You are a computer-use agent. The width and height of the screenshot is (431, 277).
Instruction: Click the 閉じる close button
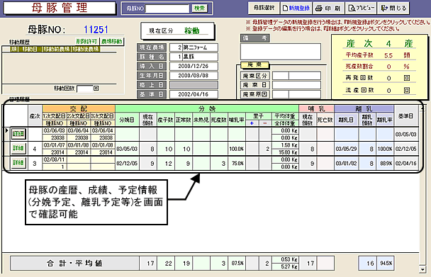[393, 8]
